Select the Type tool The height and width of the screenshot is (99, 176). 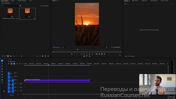point(2,82)
